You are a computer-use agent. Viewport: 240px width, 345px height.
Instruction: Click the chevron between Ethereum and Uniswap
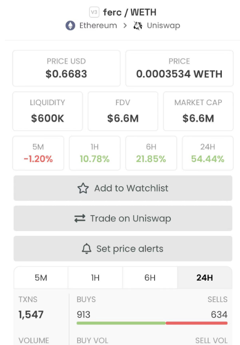click(125, 26)
